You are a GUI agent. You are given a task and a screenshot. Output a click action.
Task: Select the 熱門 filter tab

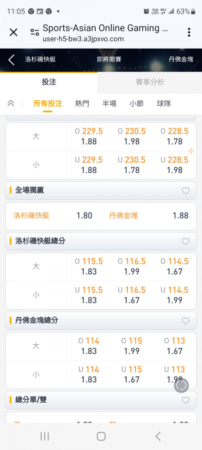[82, 103]
